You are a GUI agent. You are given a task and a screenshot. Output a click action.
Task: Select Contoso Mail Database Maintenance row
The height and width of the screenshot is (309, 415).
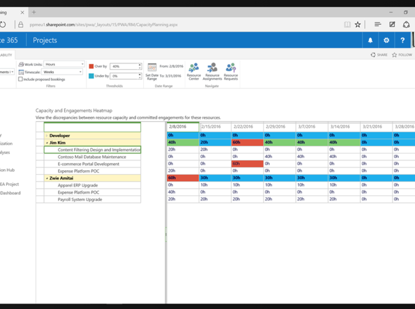click(92, 157)
